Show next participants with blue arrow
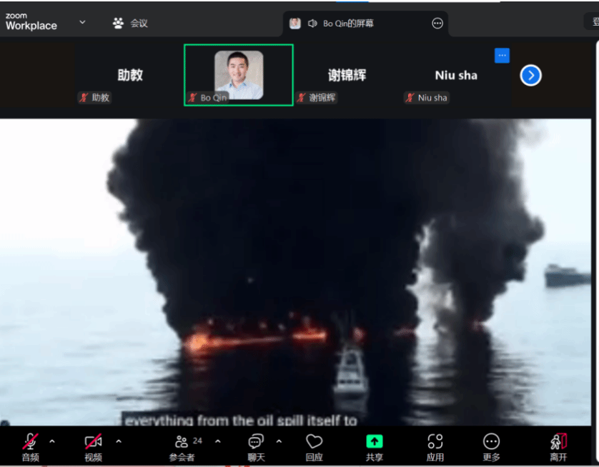Viewport: 599px width, 467px height. (x=530, y=75)
